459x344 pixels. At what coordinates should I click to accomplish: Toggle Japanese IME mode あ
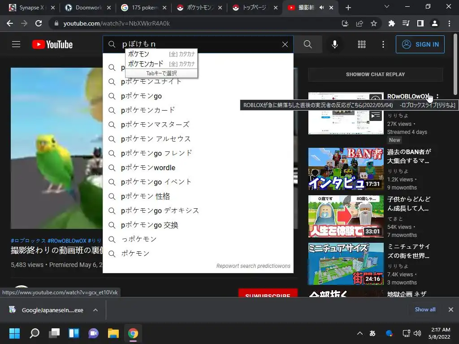[x=372, y=333]
